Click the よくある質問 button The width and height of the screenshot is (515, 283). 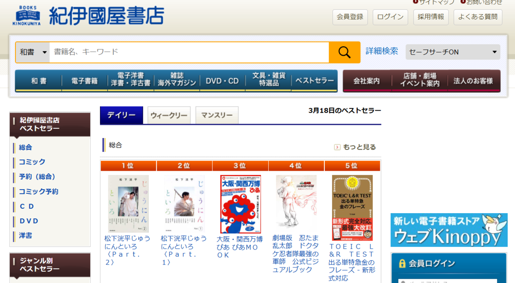[x=478, y=17]
